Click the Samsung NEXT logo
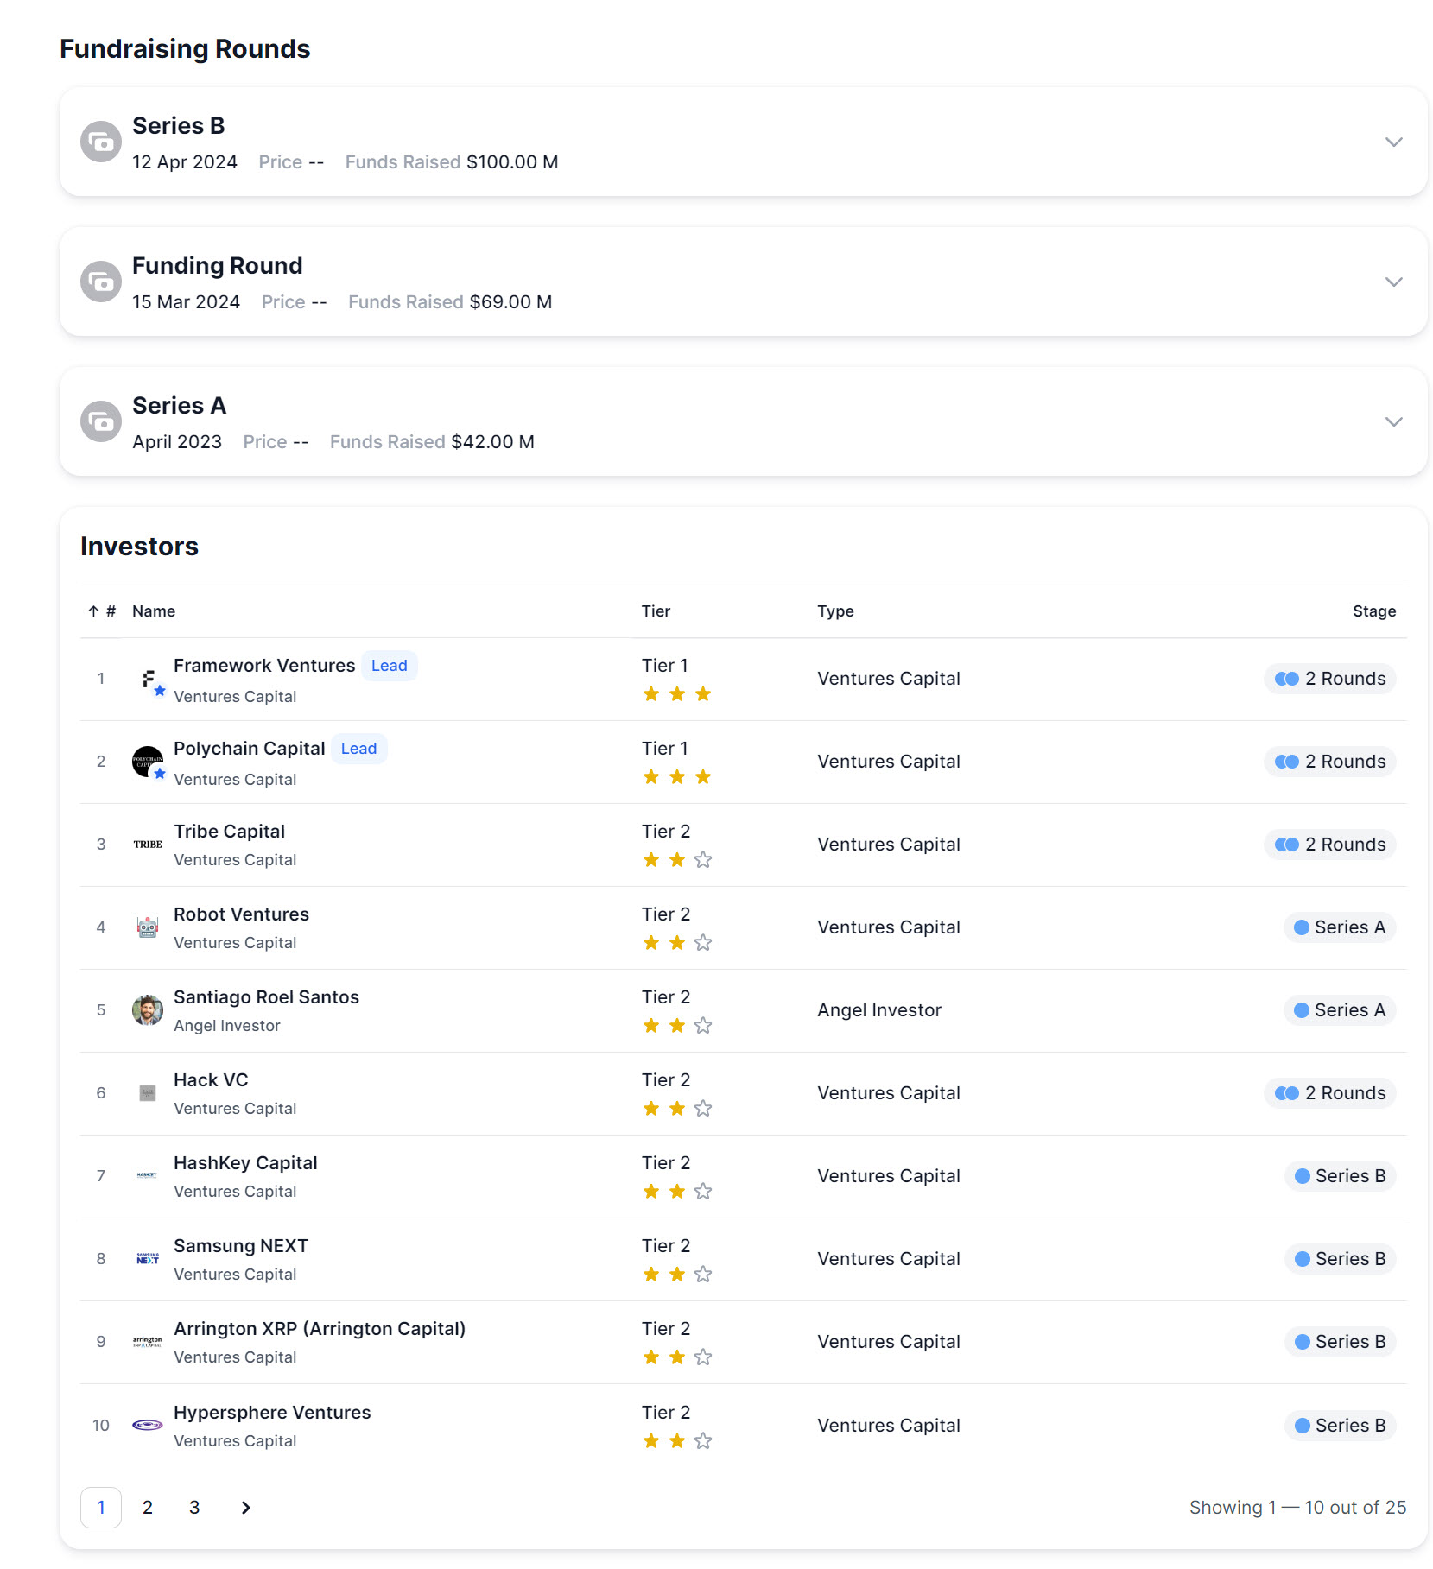This screenshot has width=1433, height=1569. click(148, 1259)
